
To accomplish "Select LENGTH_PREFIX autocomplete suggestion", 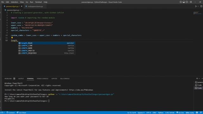I will pos(47,51).
